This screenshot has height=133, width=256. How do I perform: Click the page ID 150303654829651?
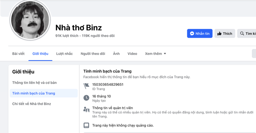(108, 84)
